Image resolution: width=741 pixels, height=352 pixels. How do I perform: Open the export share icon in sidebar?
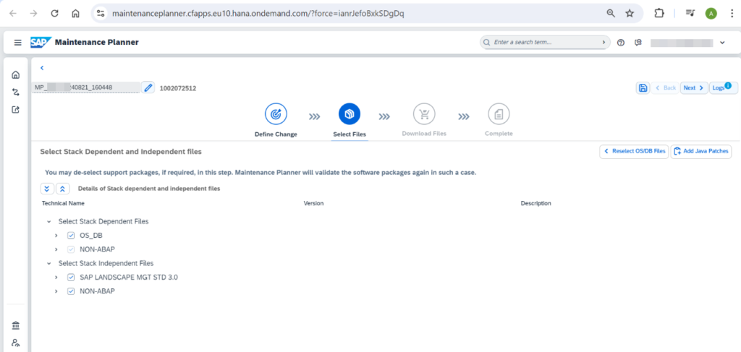(16, 109)
